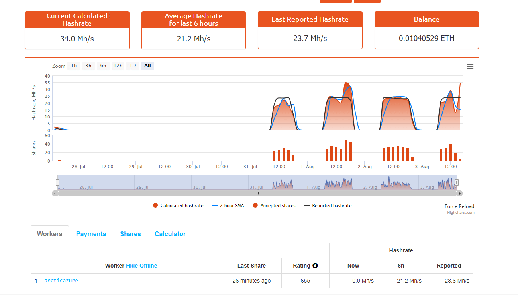Click the navigator left range handle
This screenshot has width=518, height=295.
pos(57,182)
